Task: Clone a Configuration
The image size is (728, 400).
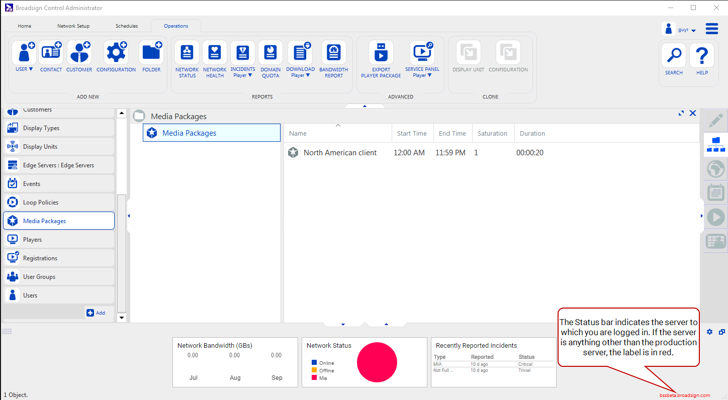Action: 508,57
